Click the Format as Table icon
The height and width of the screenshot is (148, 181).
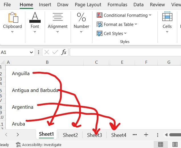click(x=100, y=24)
